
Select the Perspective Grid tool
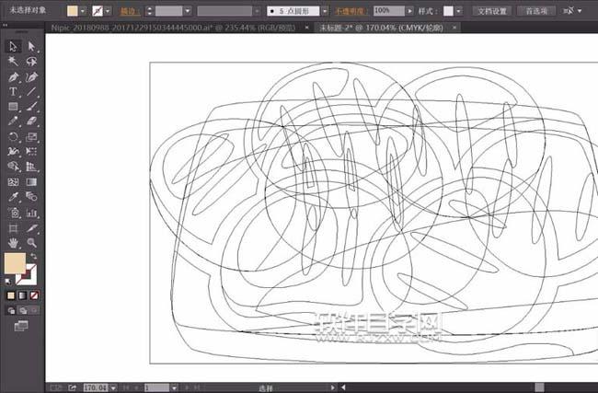pyautogui.click(x=31, y=167)
